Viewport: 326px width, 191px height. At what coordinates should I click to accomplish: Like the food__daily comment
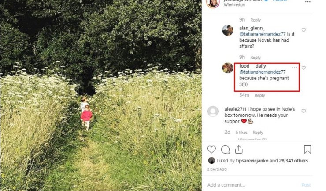pyautogui.click(x=304, y=68)
